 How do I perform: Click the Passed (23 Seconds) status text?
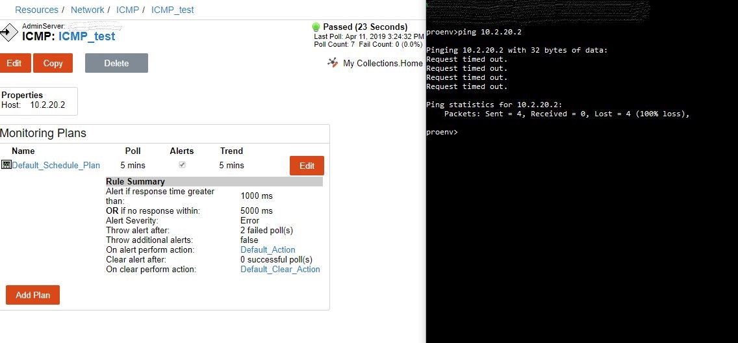pos(365,27)
